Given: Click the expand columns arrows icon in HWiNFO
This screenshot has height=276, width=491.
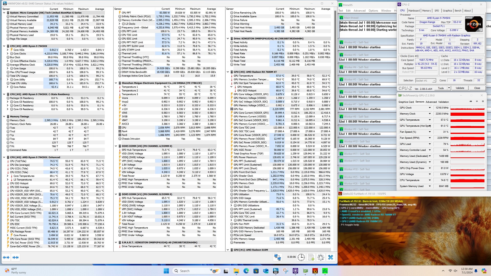Looking at the screenshot, I should pyautogui.click(x=6, y=257).
